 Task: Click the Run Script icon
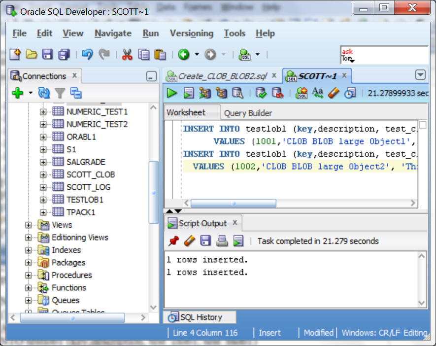pos(189,93)
